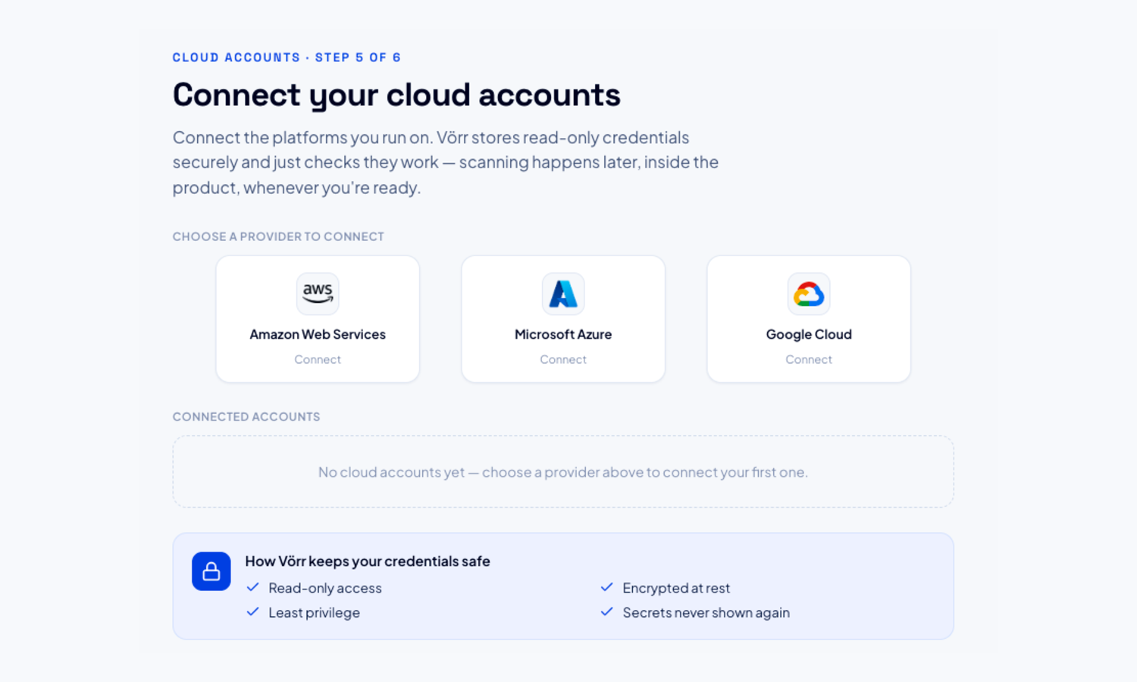Viewport: 1137px width, 682px height.
Task: Click the blue lock icon
Action: pyautogui.click(x=211, y=571)
